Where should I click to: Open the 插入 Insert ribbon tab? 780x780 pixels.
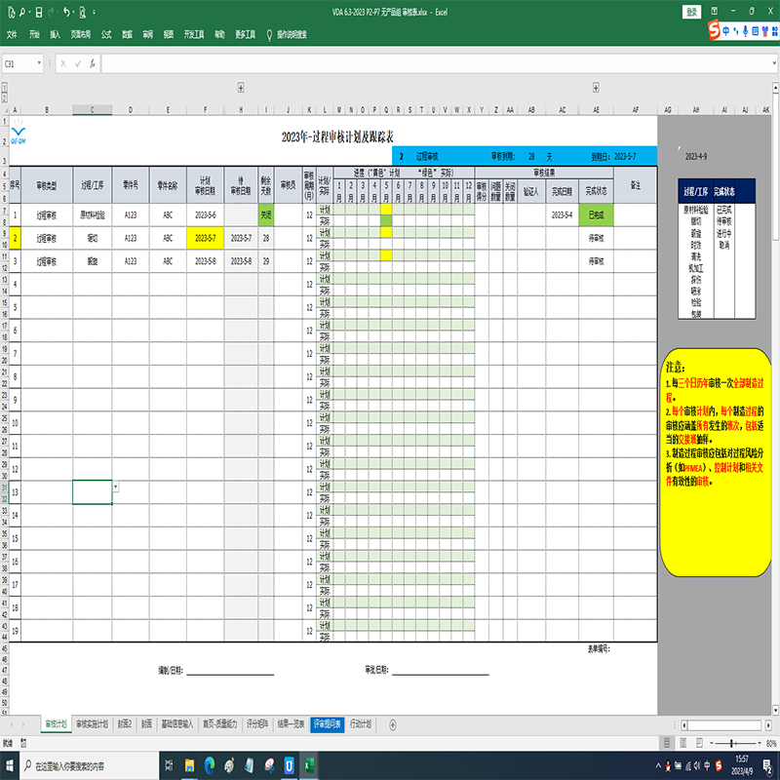click(x=55, y=34)
